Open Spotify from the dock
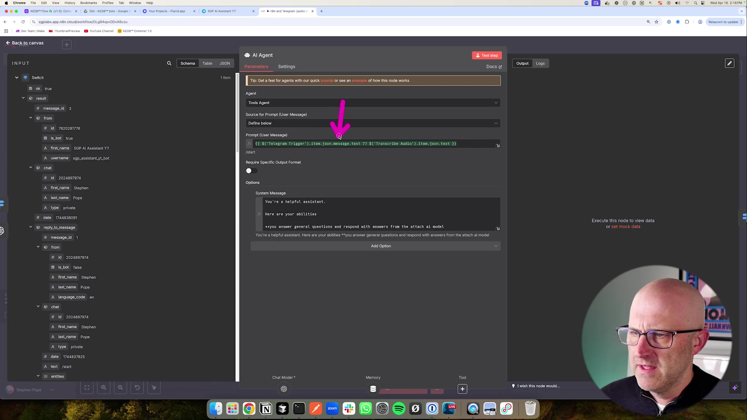The height and width of the screenshot is (420, 747). pos(399,409)
